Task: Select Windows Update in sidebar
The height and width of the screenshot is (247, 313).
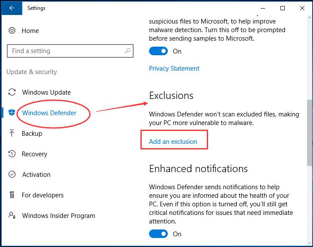Action: [46, 92]
